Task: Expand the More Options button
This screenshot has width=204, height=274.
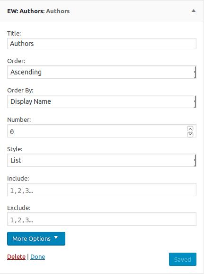Action: point(36,239)
